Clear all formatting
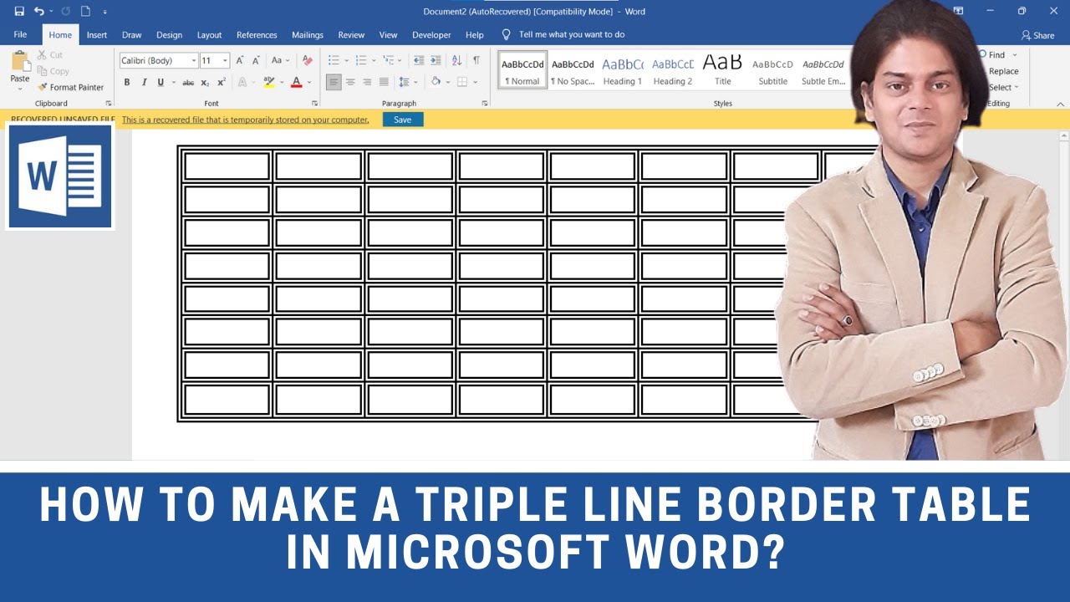The width and height of the screenshot is (1070, 602). 307,60
